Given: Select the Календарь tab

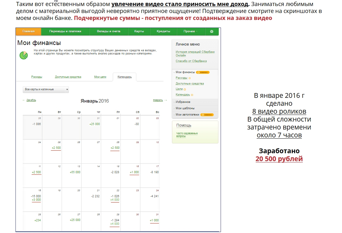Looking at the screenshot, I should 125,77.
